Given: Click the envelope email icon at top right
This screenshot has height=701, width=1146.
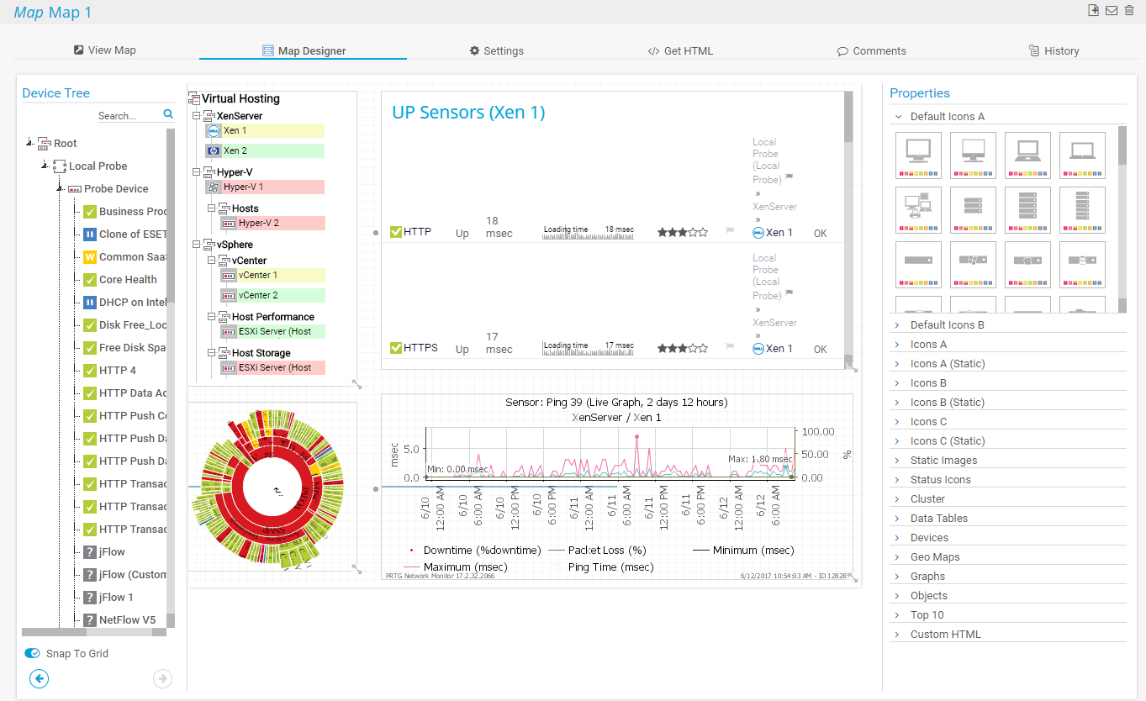Looking at the screenshot, I should 1111,11.
